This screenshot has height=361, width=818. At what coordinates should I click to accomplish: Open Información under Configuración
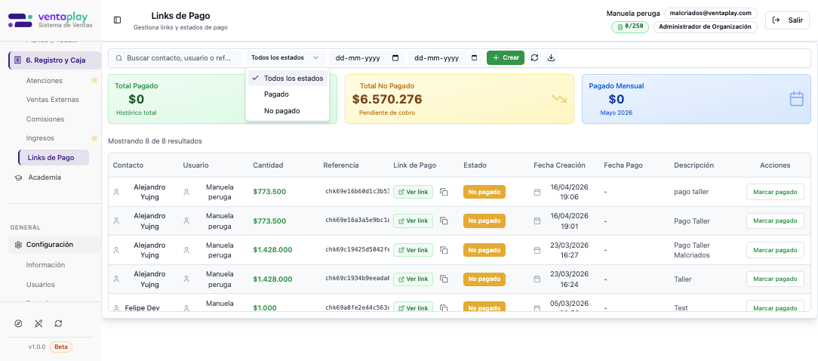tap(45, 265)
